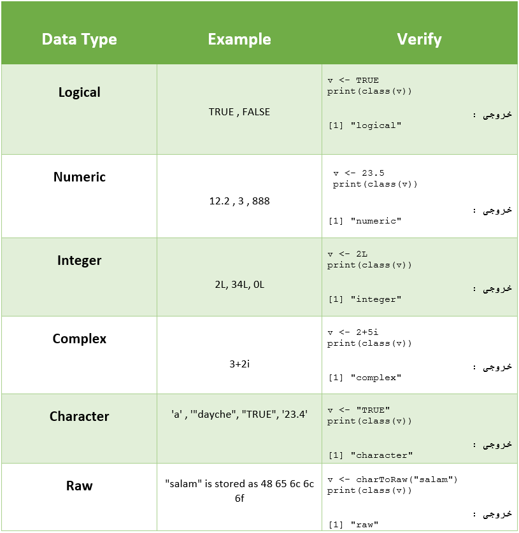Screen dimensions: 519x533
Task: Select the Logical data type cell
Action: click(x=79, y=92)
